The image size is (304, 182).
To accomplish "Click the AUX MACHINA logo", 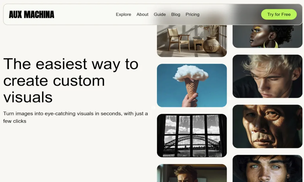I will 31,15.
